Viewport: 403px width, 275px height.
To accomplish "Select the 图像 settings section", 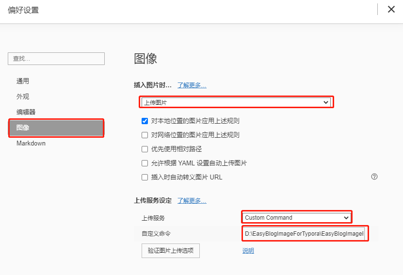I will [x=56, y=128].
